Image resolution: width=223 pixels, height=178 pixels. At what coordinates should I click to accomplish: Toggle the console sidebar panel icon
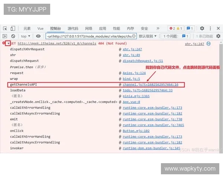[x=5, y=36]
